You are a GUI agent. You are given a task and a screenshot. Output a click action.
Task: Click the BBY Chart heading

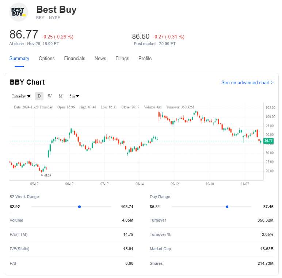27,82
